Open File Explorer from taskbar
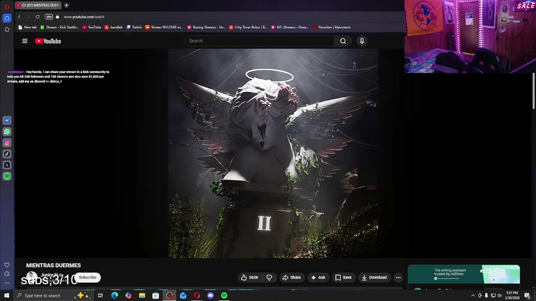Image resolution: width=536 pixels, height=301 pixels. click(x=142, y=296)
